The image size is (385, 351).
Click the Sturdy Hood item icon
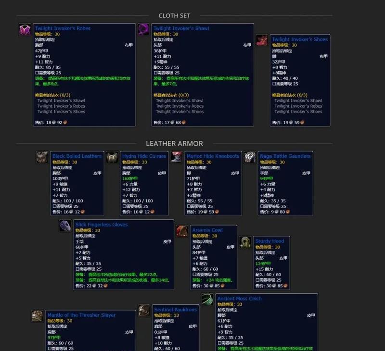point(245,242)
